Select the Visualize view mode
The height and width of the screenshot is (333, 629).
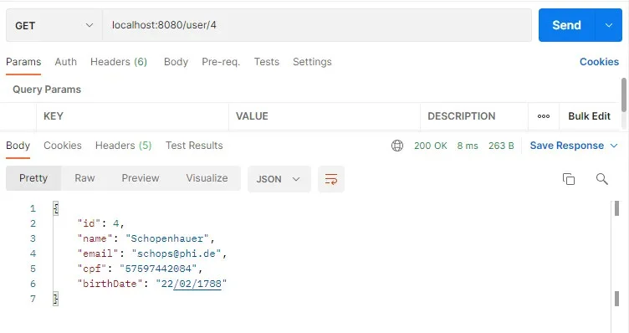[207, 178]
